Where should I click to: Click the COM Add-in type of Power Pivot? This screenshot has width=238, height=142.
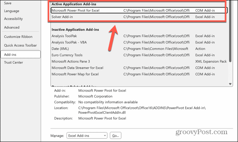coord(205,10)
